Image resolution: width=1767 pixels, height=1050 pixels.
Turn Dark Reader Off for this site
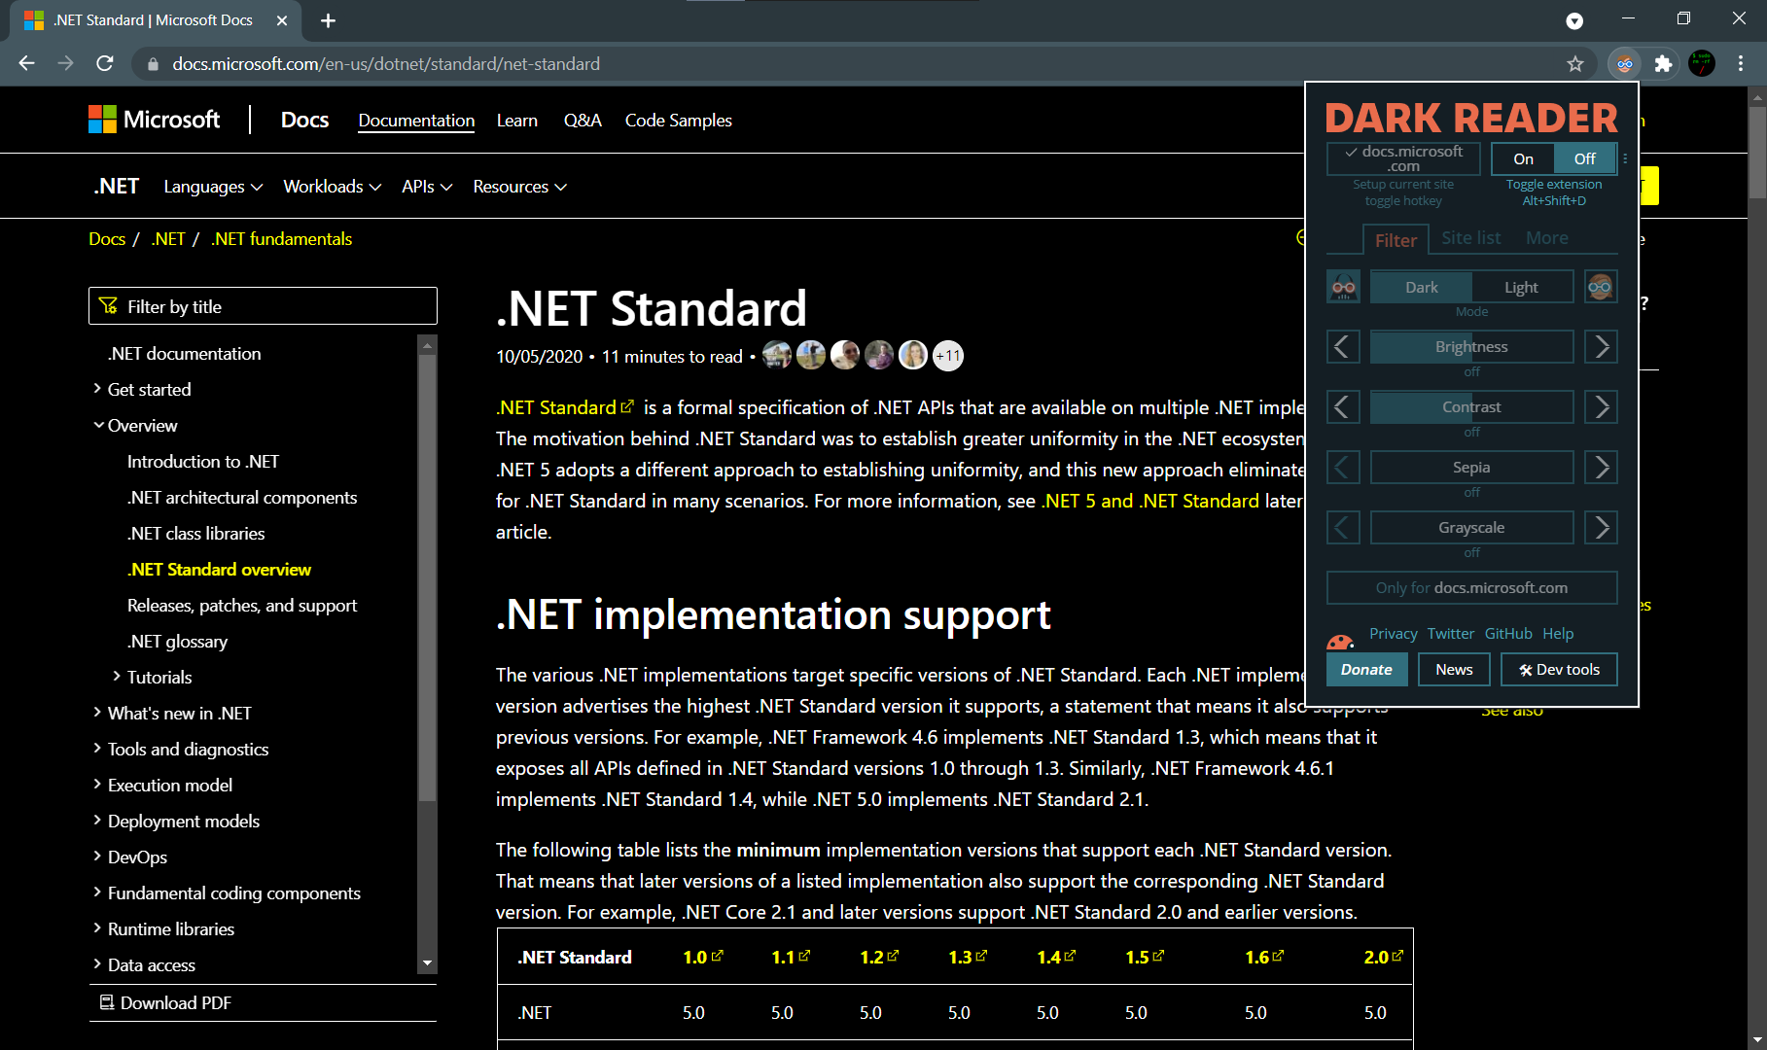tap(1583, 157)
